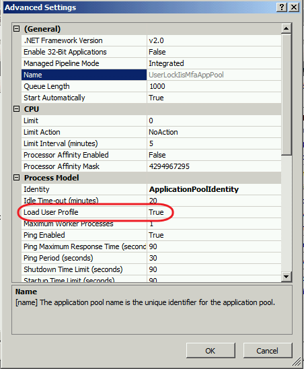
Task: Click the resize grip icon at corner
Action: [x=297, y=362]
